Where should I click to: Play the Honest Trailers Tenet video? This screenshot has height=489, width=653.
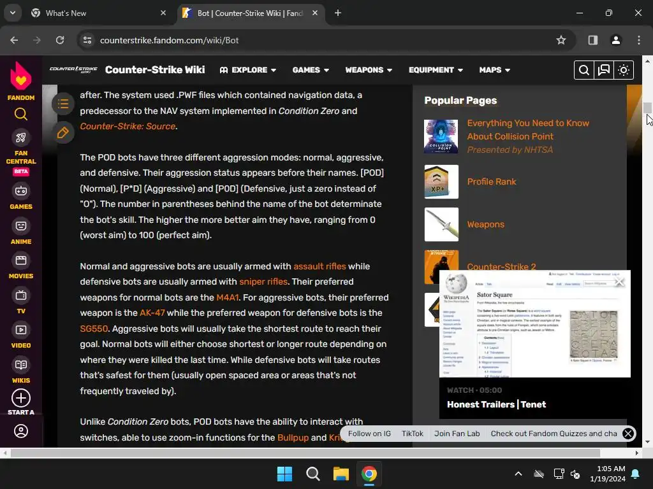coord(535,324)
